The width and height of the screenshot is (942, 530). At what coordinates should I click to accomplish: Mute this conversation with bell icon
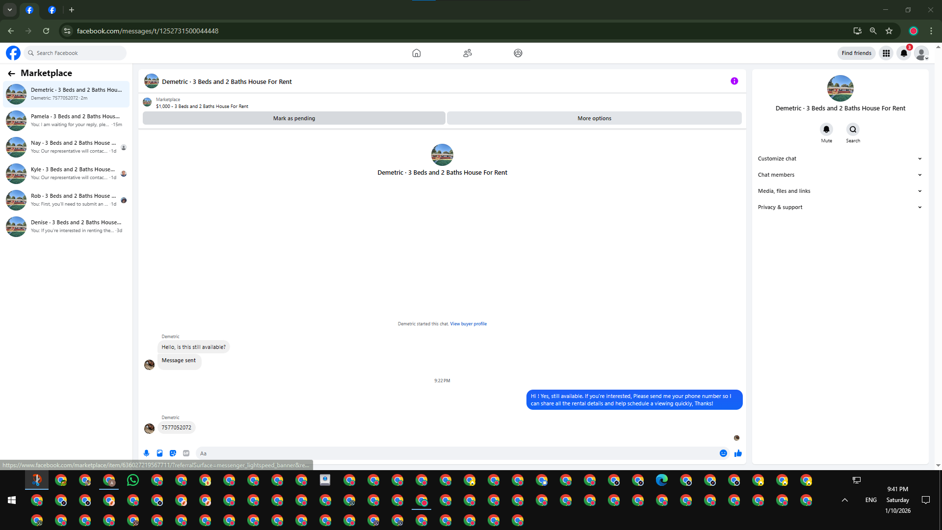click(x=826, y=130)
